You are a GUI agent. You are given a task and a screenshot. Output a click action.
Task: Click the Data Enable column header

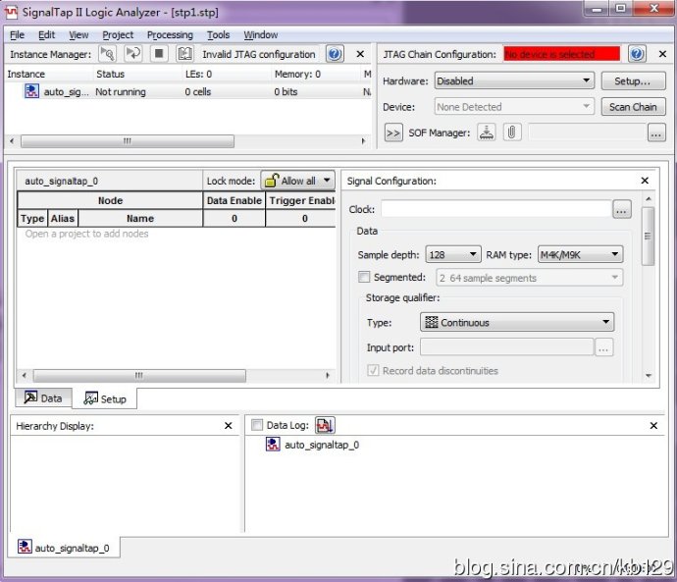pyautogui.click(x=234, y=200)
